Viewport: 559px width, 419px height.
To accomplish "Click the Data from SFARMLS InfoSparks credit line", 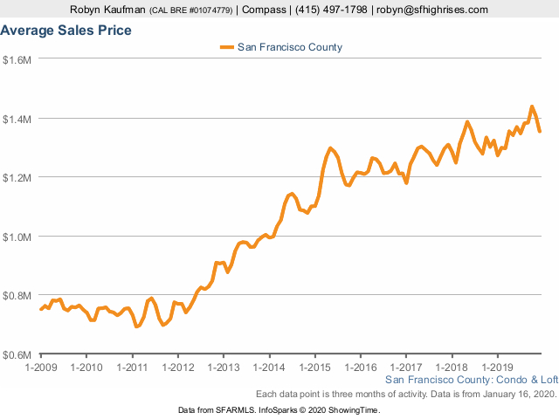I will click(x=279, y=410).
